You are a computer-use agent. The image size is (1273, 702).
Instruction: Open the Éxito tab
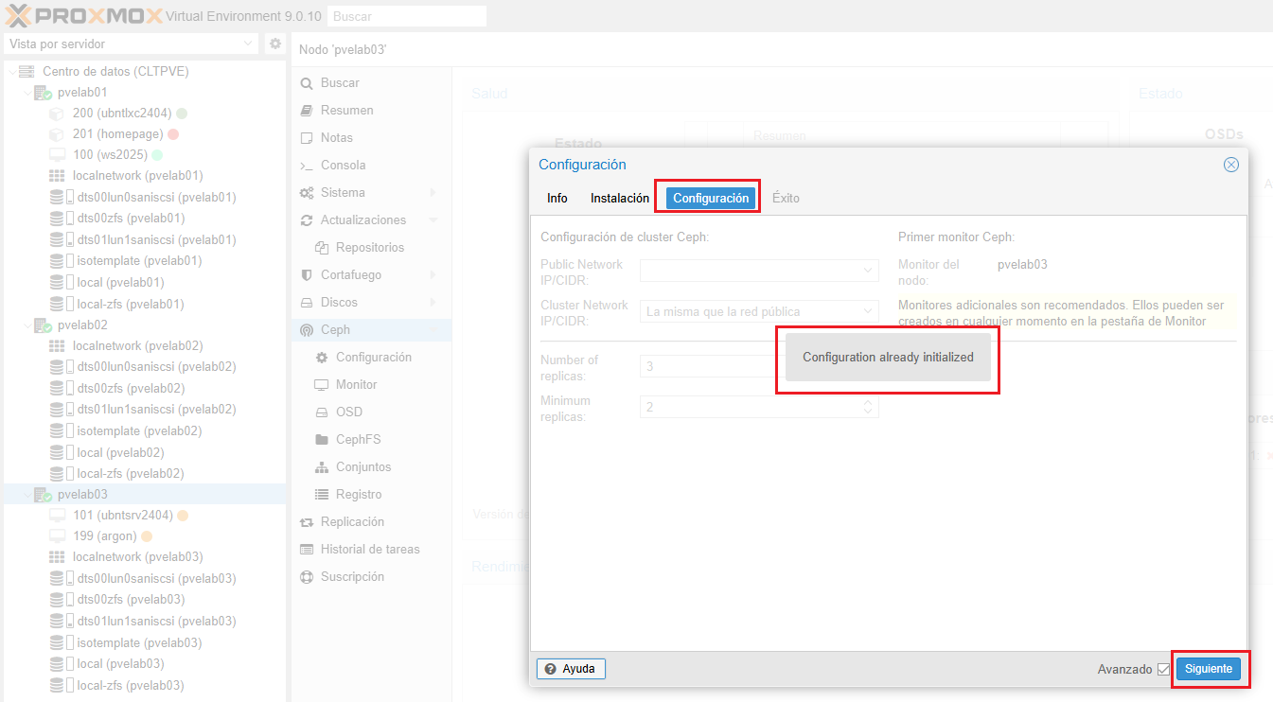[x=786, y=198]
